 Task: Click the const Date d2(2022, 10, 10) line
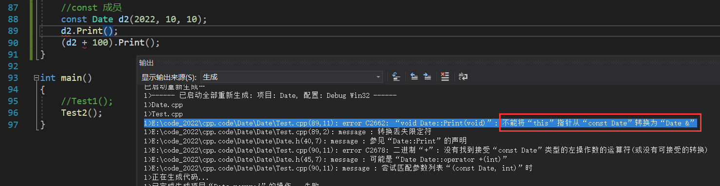coord(134,19)
